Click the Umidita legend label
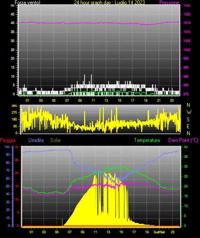Image resolution: width=200 pixels, height=238 pixels. (36, 140)
